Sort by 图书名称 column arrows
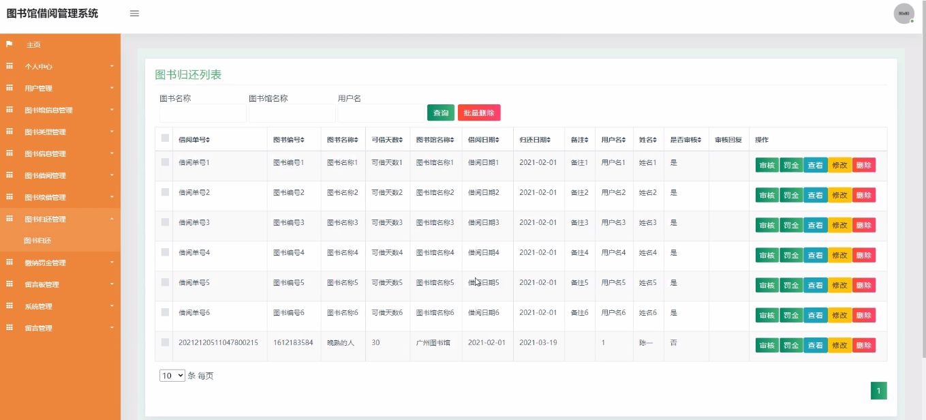The width and height of the screenshot is (926, 420). [356, 140]
